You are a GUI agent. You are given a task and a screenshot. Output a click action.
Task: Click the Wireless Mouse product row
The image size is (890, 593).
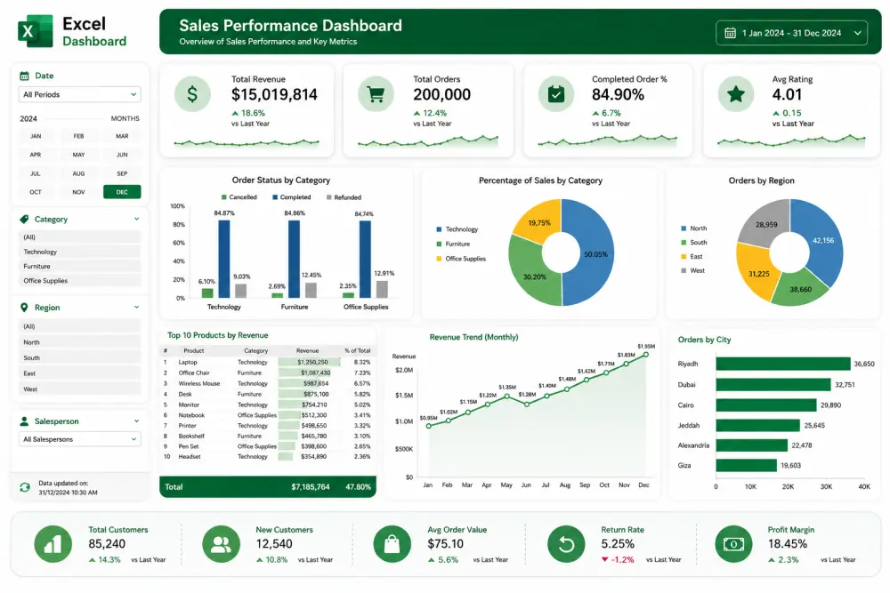pyautogui.click(x=268, y=384)
